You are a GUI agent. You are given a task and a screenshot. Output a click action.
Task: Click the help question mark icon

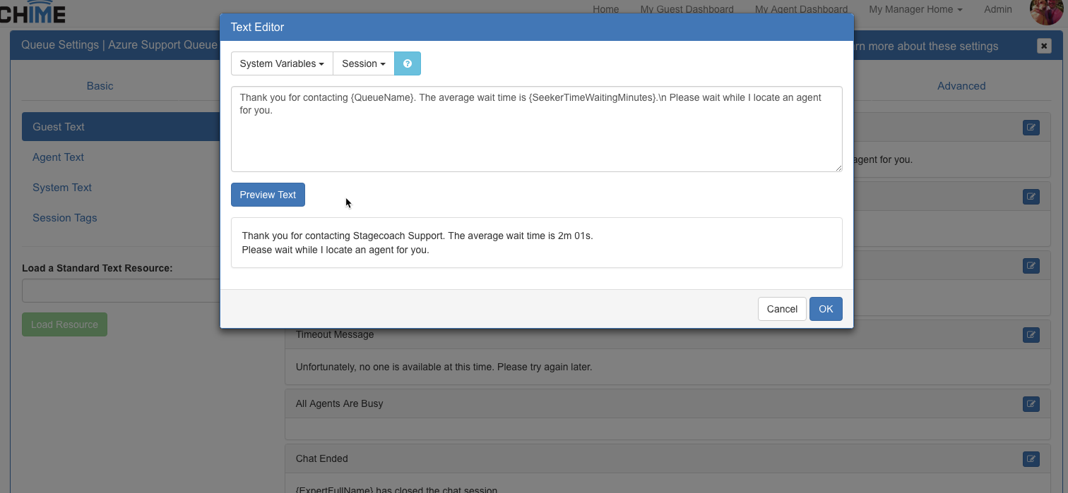point(408,63)
